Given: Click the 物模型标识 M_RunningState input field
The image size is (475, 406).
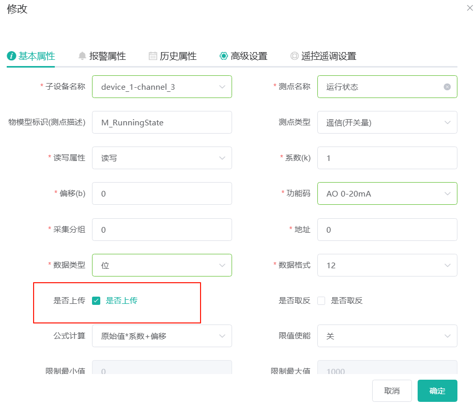Looking at the screenshot, I should click(162, 122).
